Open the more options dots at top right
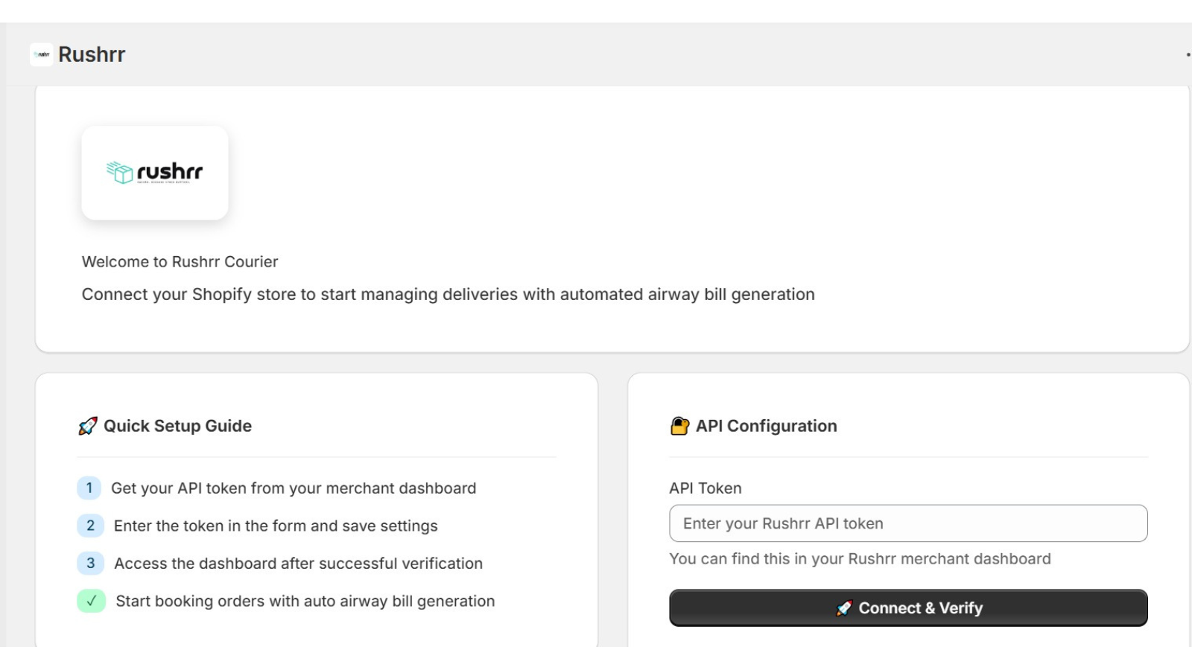 (1188, 54)
